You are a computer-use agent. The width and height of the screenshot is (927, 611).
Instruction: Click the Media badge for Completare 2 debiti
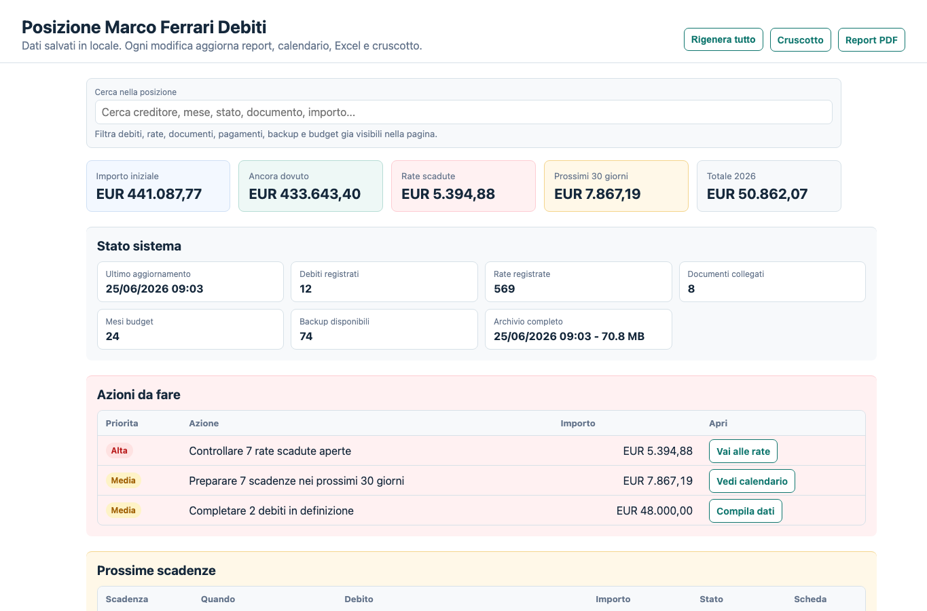click(123, 511)
